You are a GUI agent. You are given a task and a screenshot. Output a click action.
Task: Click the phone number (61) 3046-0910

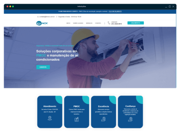click(x=116, y=24)
